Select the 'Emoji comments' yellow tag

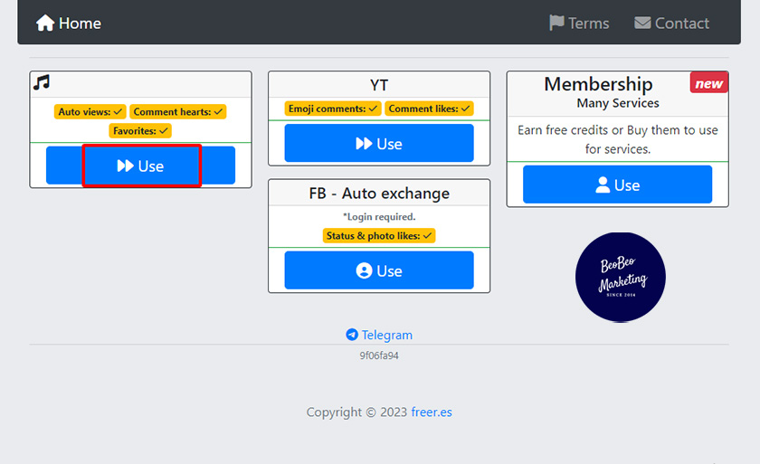point(334,109)
